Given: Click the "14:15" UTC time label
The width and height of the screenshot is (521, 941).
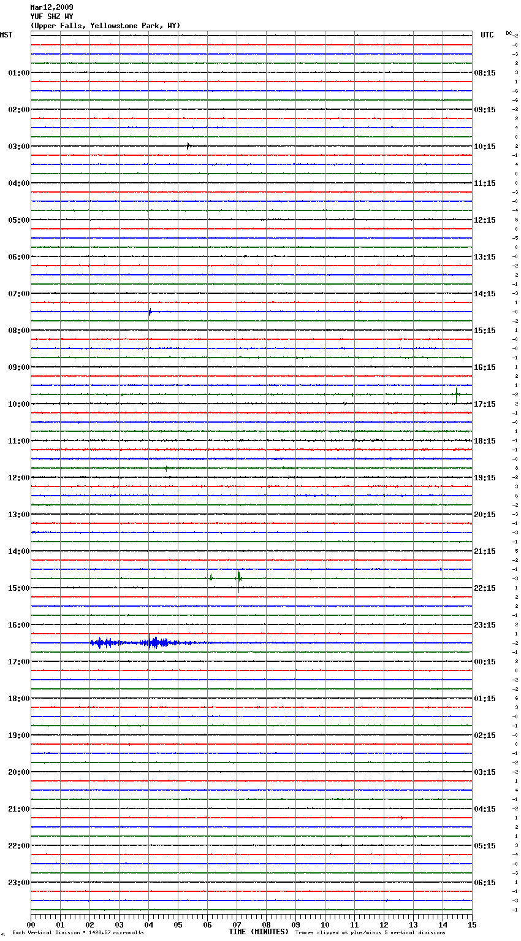Looking at the screenshot, I should point(485,294).
